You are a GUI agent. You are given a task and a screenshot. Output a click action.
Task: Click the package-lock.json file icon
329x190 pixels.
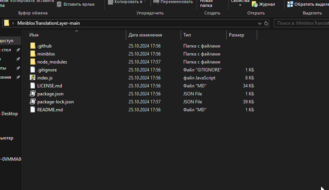point(33,101)
